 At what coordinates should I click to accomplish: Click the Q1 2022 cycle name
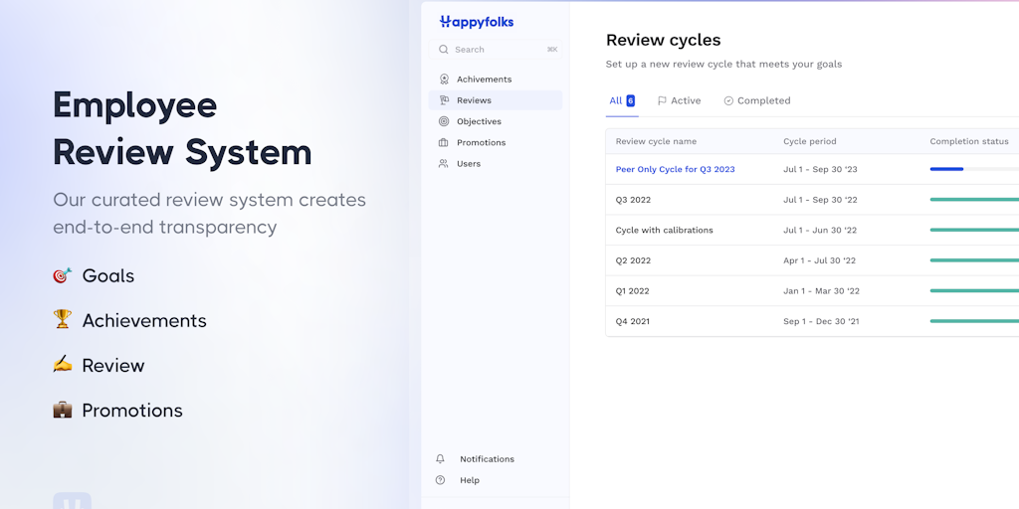click(x=632, y=291)
